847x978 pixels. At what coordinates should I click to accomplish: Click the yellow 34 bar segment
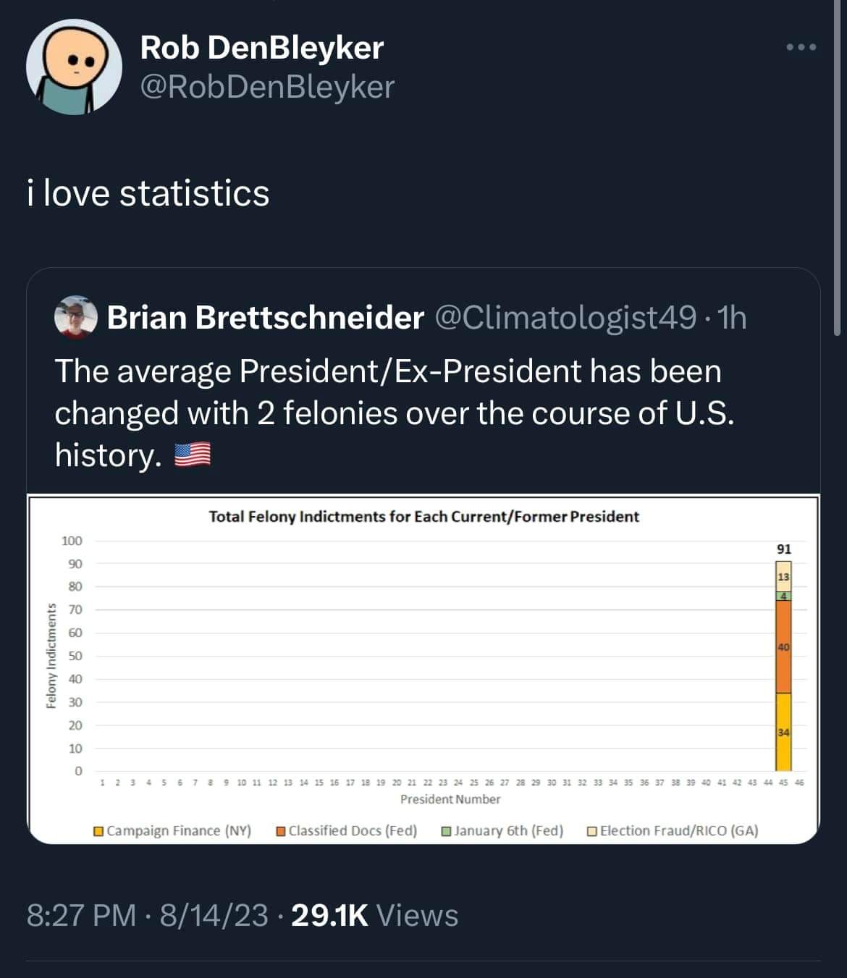coord(783,732)
